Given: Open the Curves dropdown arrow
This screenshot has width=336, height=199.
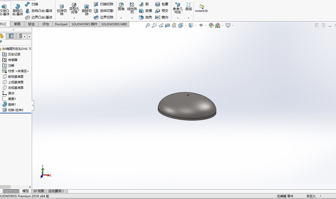Looking at the screenshot, I should (x=188, y=18).
